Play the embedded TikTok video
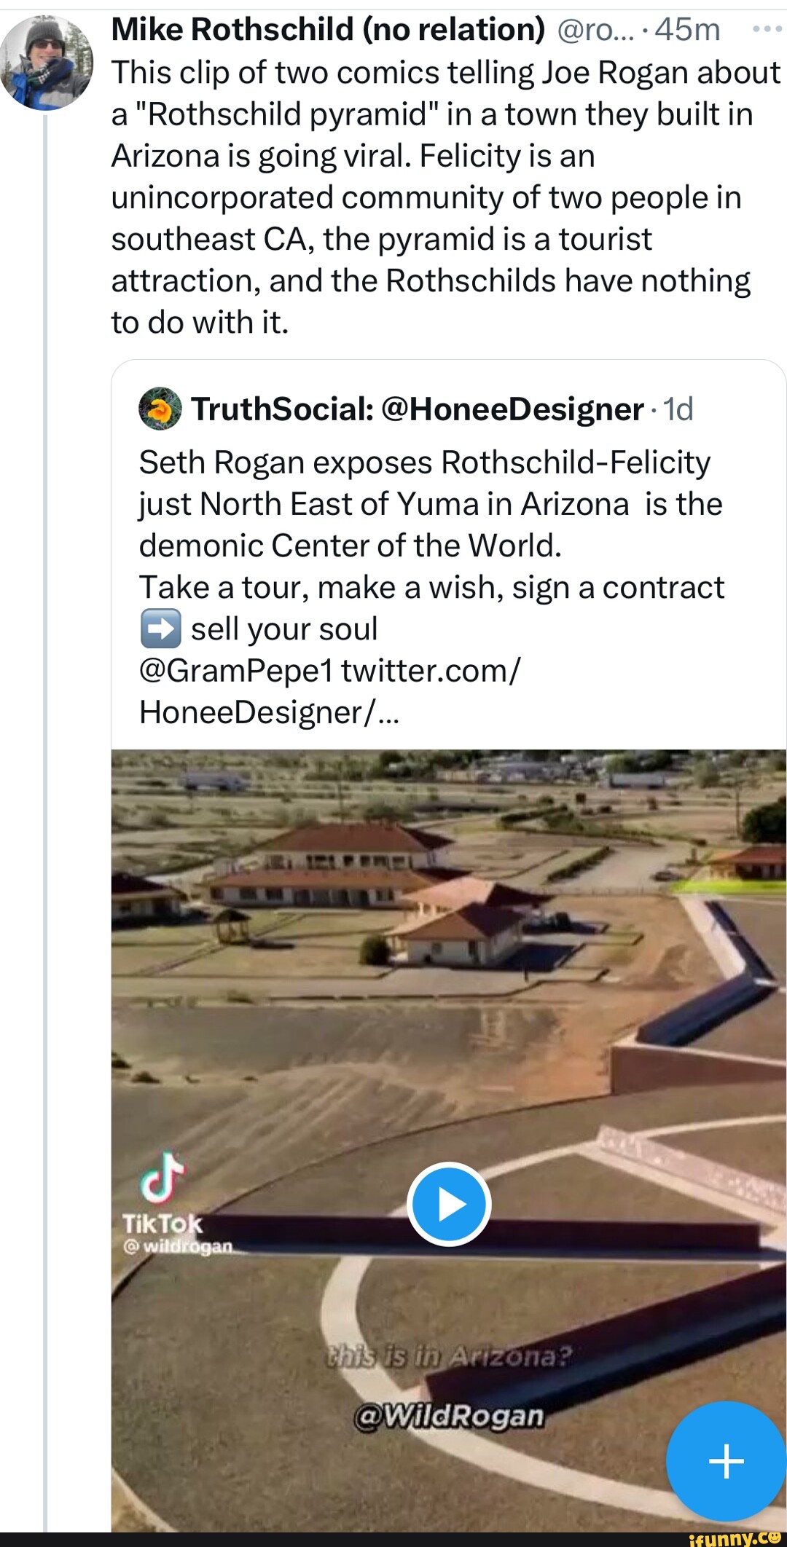This screenshot has width=787, height=1547. point(449,1204)
